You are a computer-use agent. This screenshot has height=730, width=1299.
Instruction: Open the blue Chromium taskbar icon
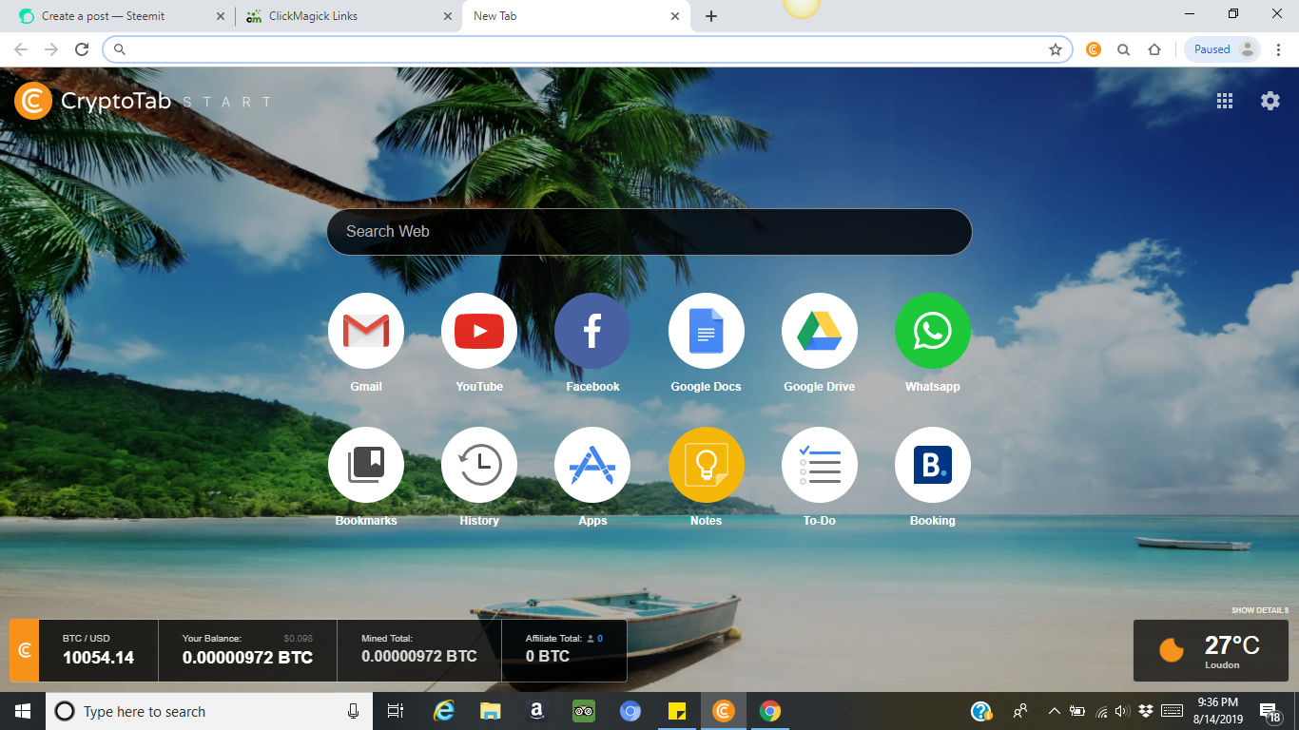point(630,711)
